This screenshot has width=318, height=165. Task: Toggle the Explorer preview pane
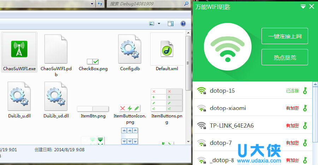pos(171,24)
